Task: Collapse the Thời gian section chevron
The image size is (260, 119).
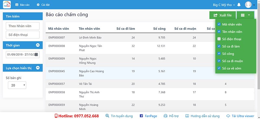Action: tap(38, 45)
